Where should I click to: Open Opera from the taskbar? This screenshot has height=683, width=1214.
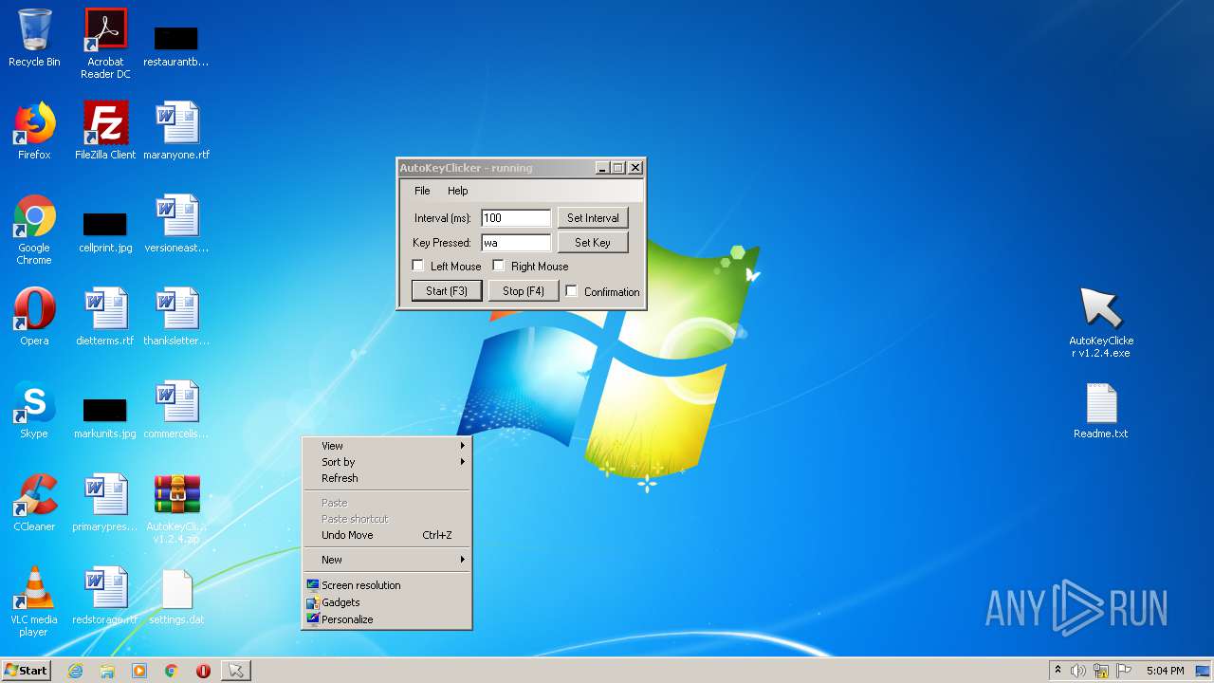[203, 671]
